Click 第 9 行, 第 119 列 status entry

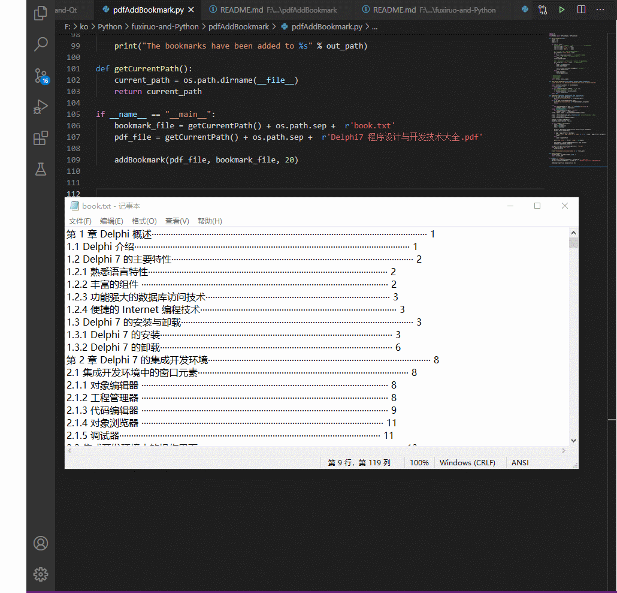pyautogui.click(x=359, y=462)
